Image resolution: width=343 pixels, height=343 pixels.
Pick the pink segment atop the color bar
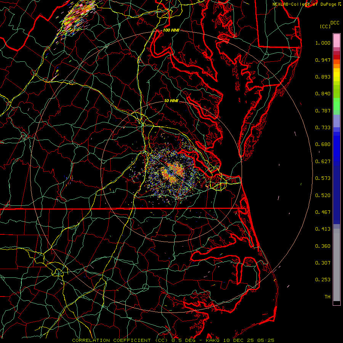(x=337, y=40)
